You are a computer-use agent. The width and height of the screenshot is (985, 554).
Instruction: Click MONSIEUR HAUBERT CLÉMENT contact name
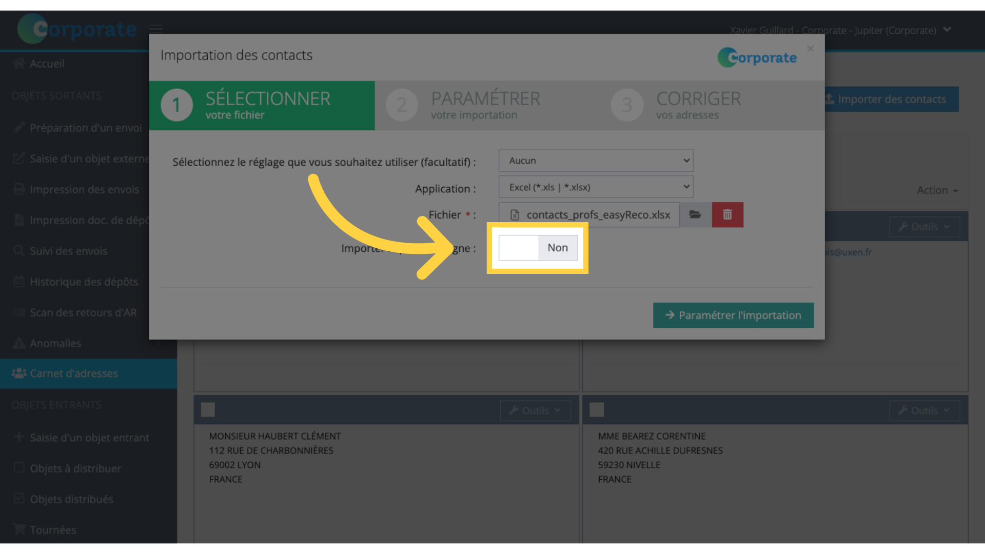(x=275, y=436)
